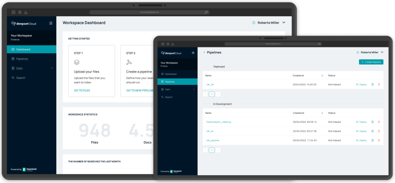Click the Name column header in the Deployed table

(208, 75)
